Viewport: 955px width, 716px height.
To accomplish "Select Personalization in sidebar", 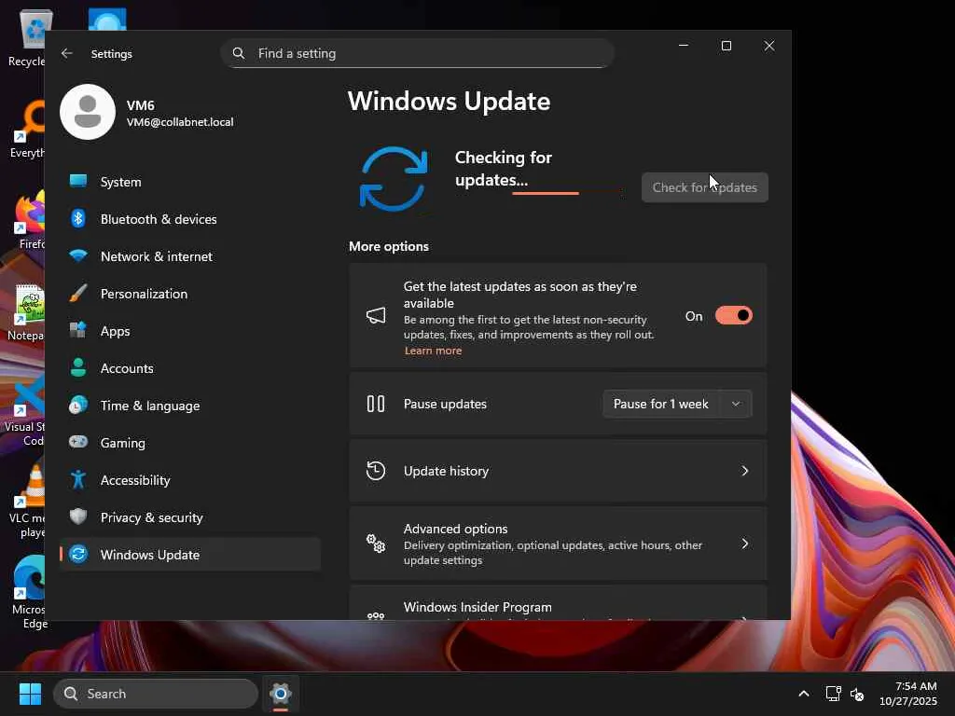I will point(190,294).
